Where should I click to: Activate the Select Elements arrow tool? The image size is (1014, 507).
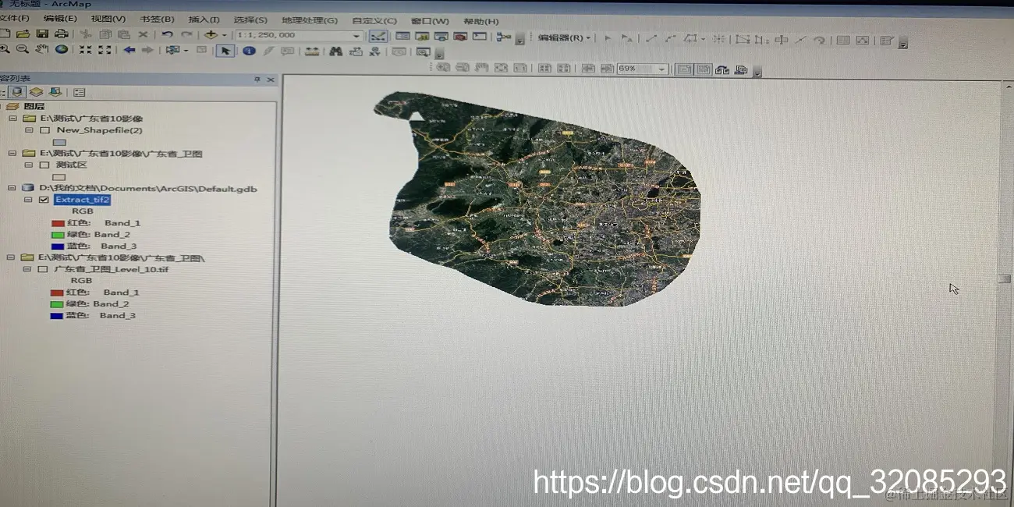point(225,51)
